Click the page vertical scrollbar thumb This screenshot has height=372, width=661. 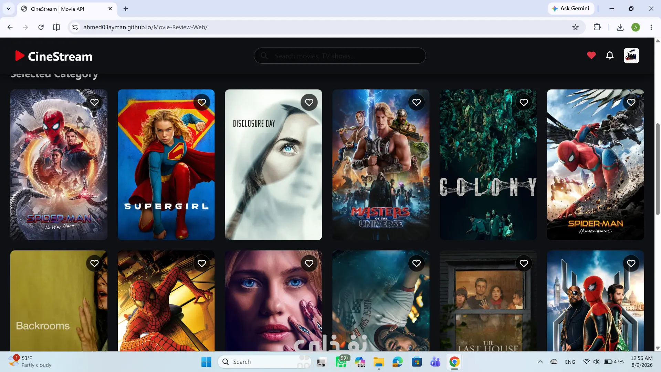pos(658,169)
